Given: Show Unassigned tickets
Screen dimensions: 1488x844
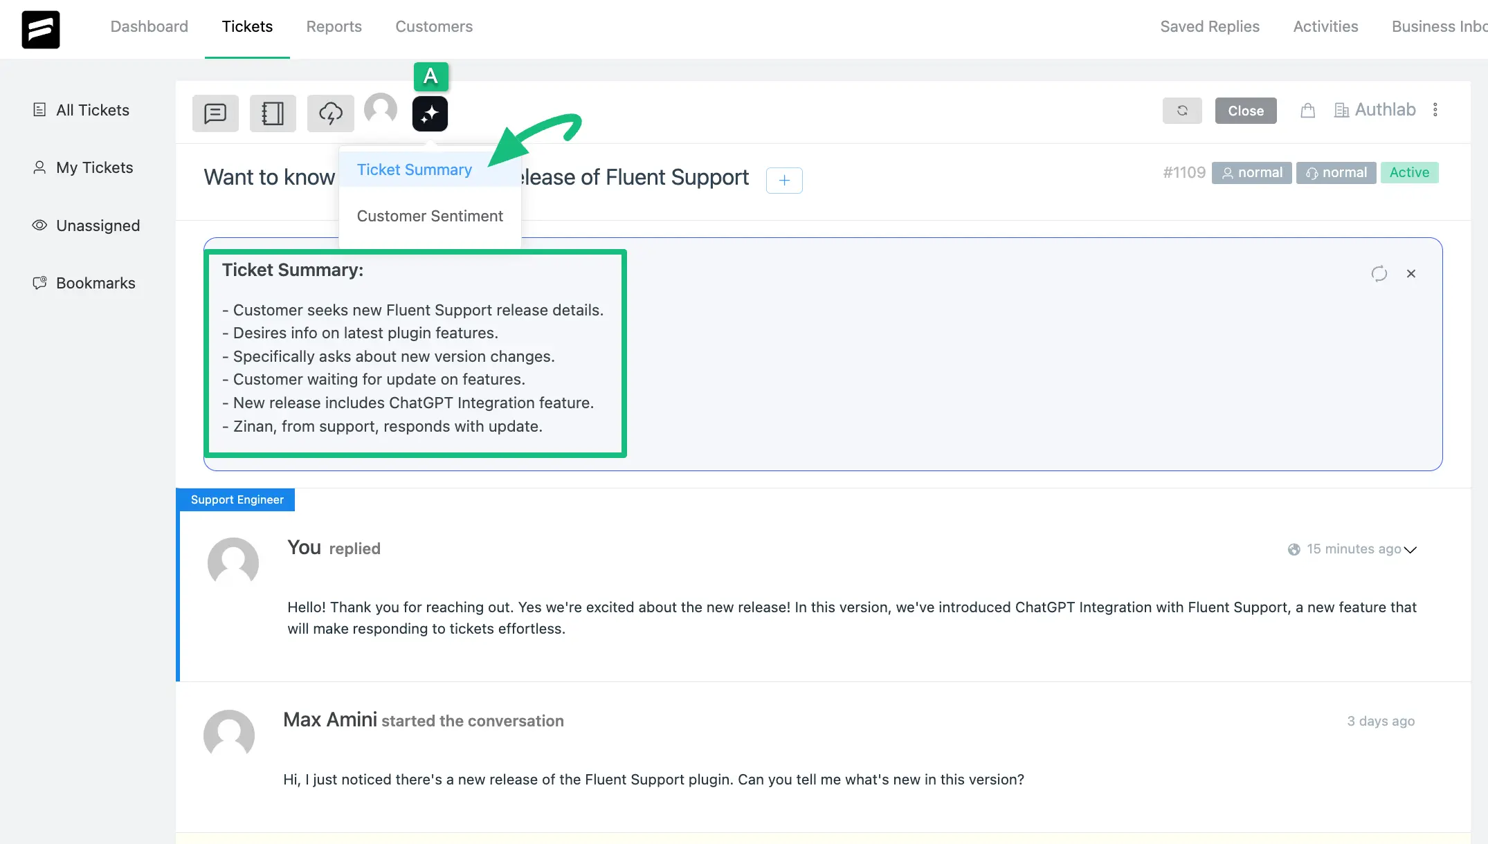Looking at the screenshot, I should pyautogui.click(x=87, y=226).
